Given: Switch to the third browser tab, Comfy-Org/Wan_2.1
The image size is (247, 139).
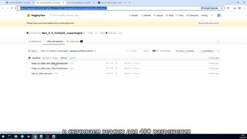Looking at the screenshot, I should pos(81,3).
